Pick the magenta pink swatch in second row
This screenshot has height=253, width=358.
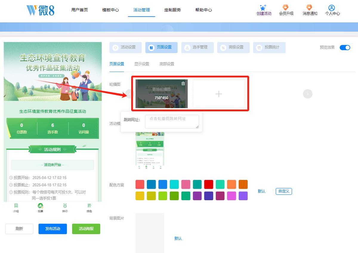click(x=232, y=196)
